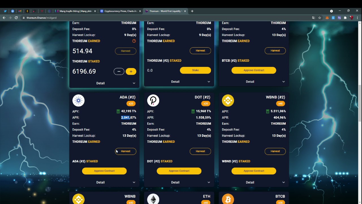The width and height of the screenshot is (362, 204).
Task: Expand Detail in DOT (#2) card
Action: pyautogui.click(x=179, y=182)
